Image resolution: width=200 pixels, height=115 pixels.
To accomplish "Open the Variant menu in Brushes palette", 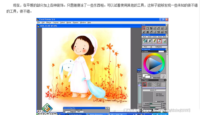I will [x=150, y=37].
